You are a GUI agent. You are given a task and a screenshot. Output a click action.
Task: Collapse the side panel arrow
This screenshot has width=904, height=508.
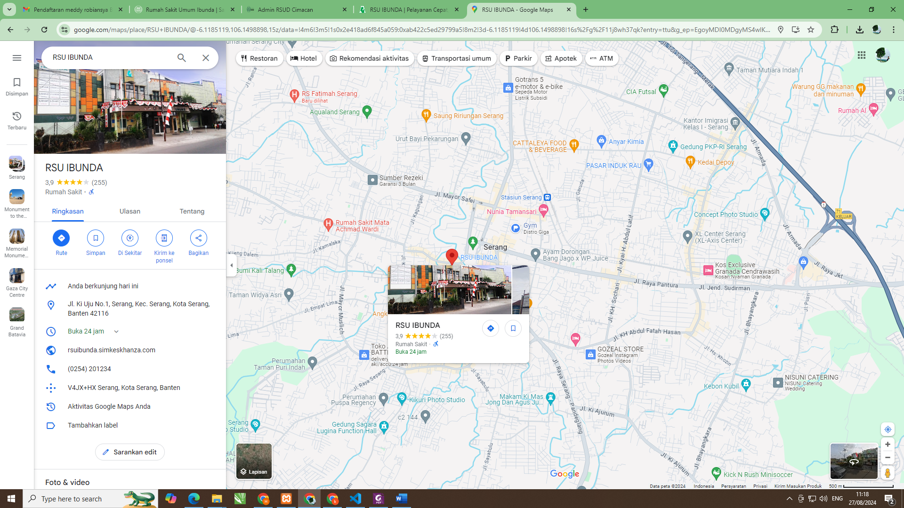click(231, 265)
